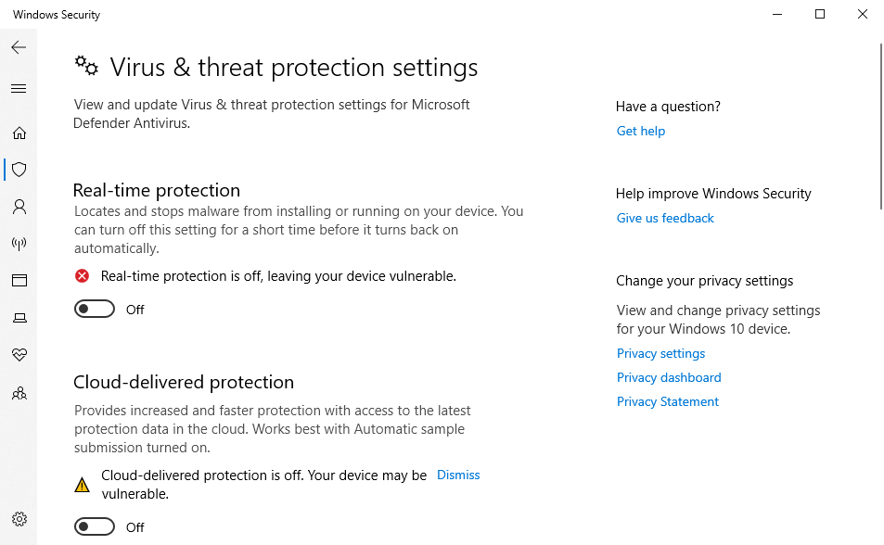Open the Privacy settings link
Screen dimensions: 884x545
(660, 353)
